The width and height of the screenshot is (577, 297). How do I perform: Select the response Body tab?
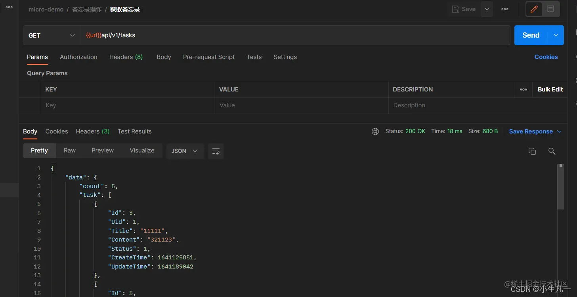click(x=30, y=131)
